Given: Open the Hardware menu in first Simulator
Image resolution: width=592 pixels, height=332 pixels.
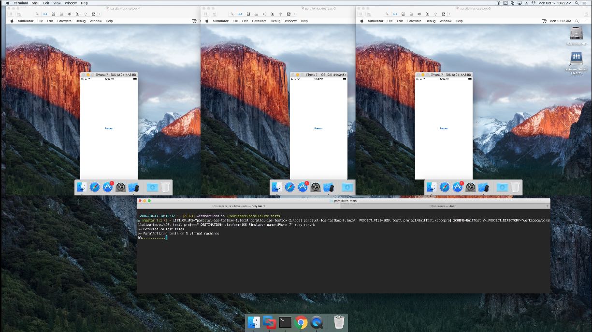Looking at the screenshot, I should pos(64,21).
